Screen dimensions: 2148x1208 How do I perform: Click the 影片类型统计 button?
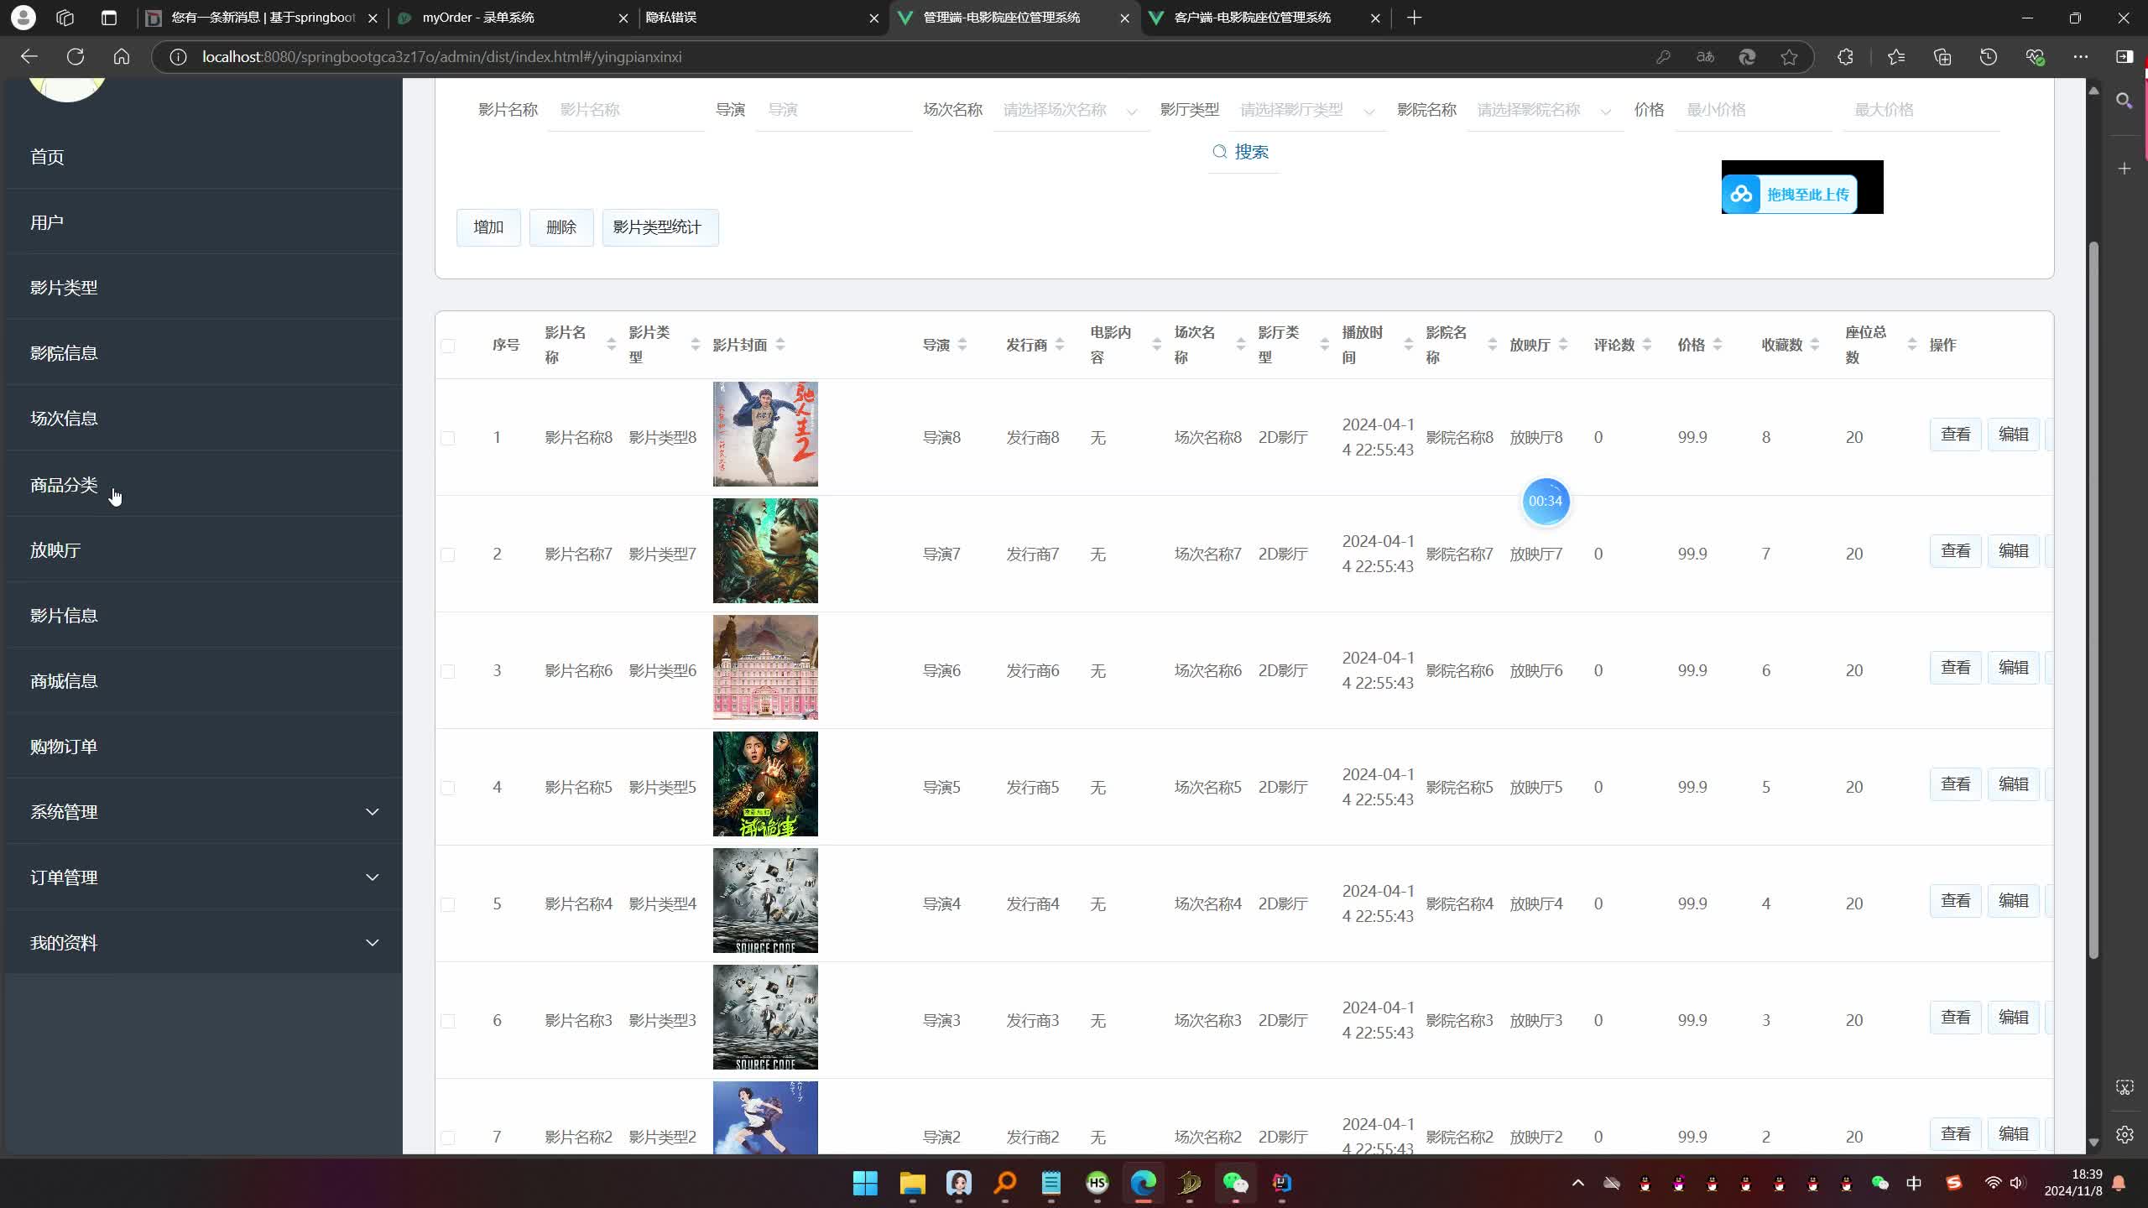[660, 227]
